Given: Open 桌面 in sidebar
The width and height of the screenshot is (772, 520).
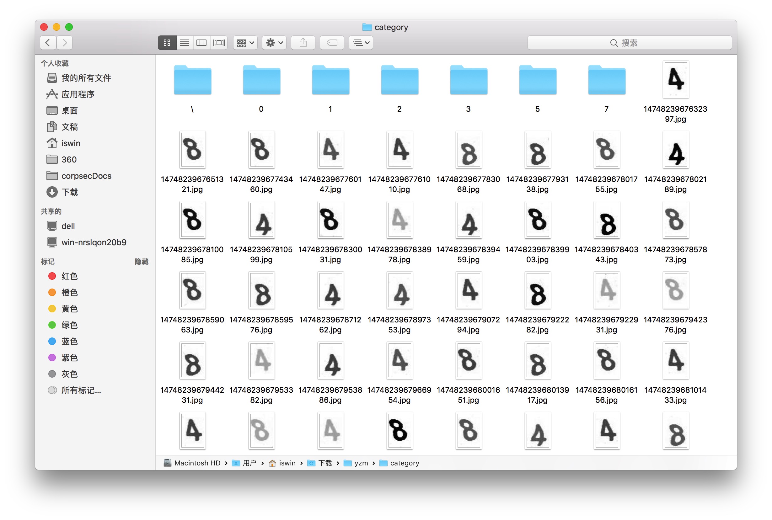Looking at the screenshot, I should click(70, 110).
